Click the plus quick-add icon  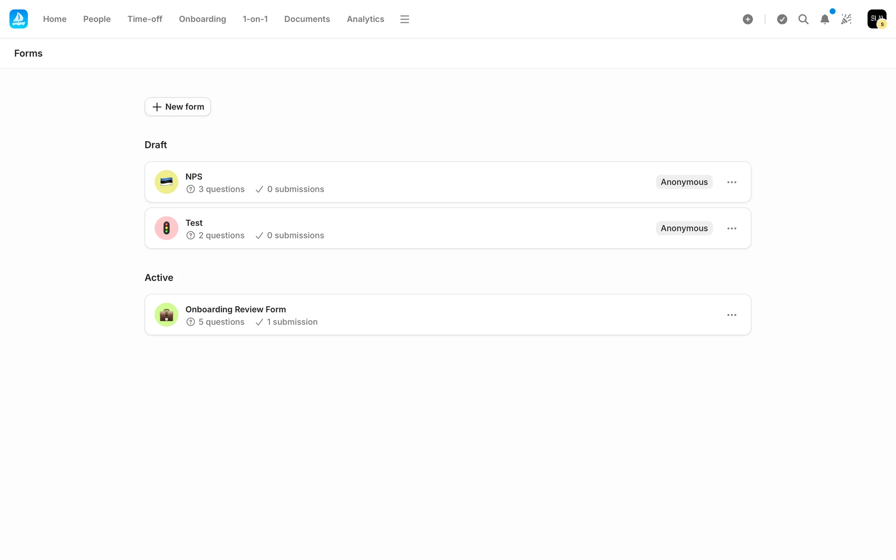(748, 19)
